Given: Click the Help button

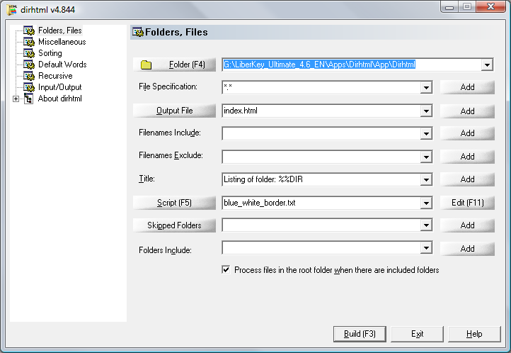Looking at the screenshot, I should (x=474, y=334).
